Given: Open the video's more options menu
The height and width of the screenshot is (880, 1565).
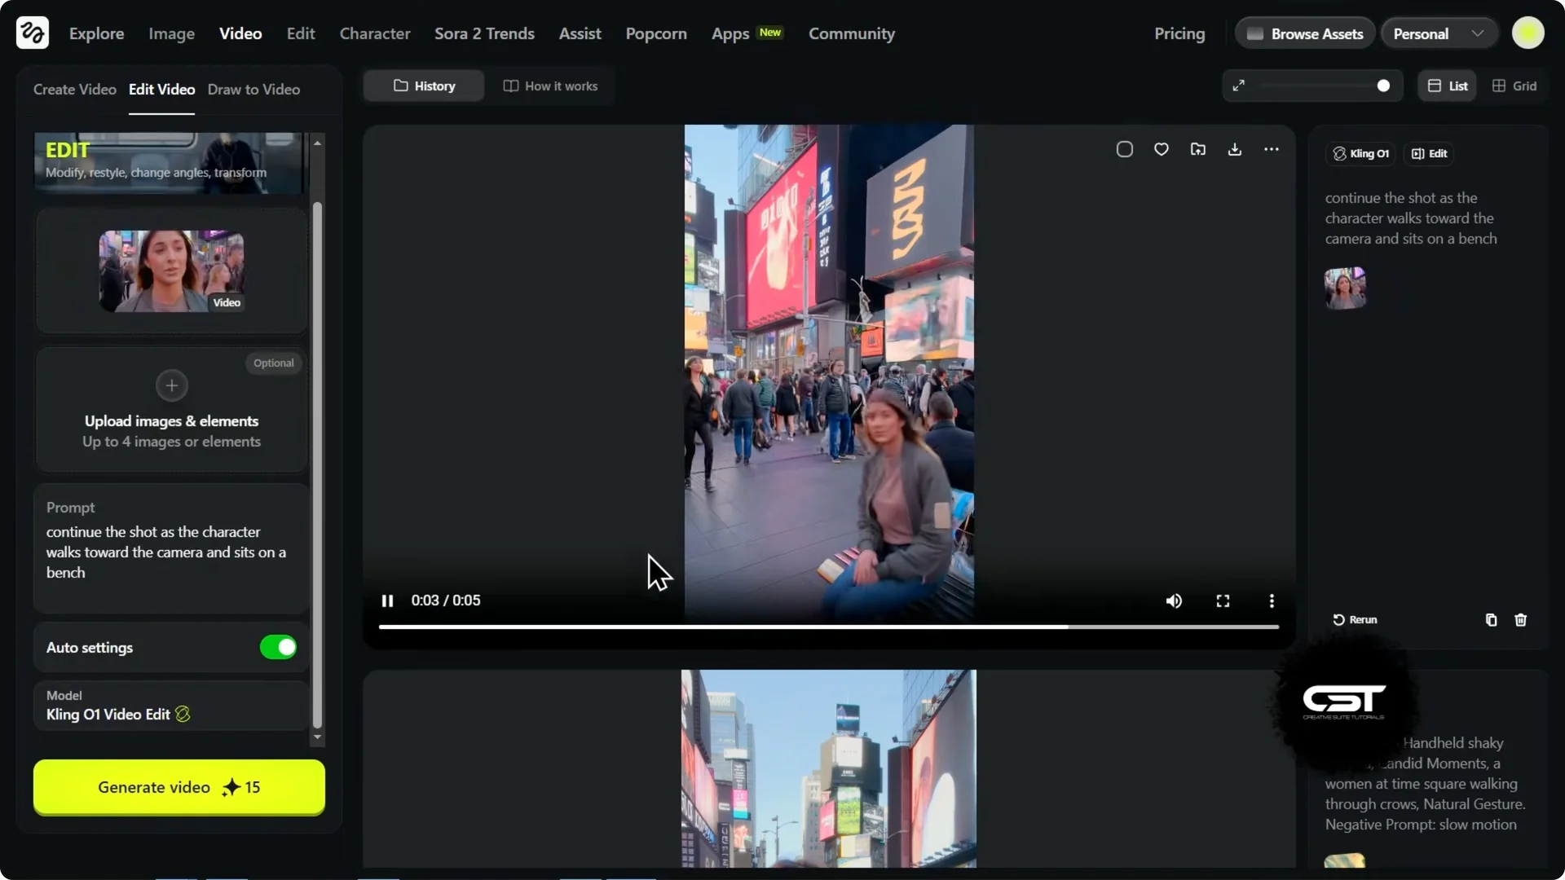Looking at the screenshot, I should point(1272,149).
